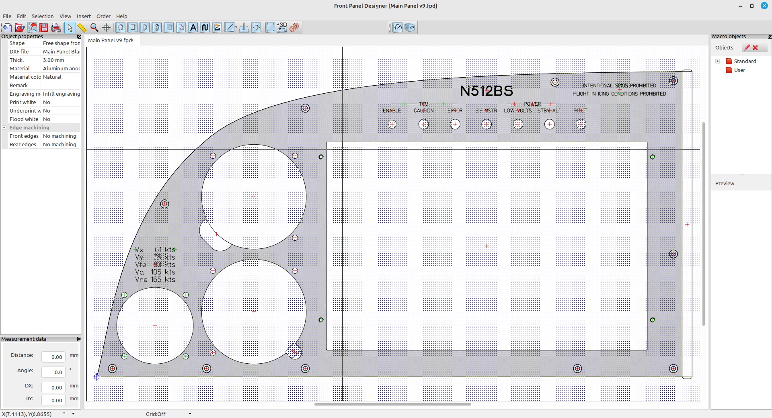Close the Object properties panel
772x418 pixels.
pos(79,37)
